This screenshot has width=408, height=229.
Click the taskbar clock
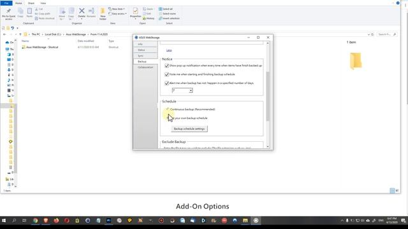[x=392, y=221]
